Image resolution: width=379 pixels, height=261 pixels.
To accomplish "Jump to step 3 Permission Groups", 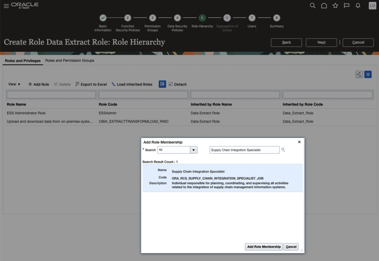I will 152,18.
